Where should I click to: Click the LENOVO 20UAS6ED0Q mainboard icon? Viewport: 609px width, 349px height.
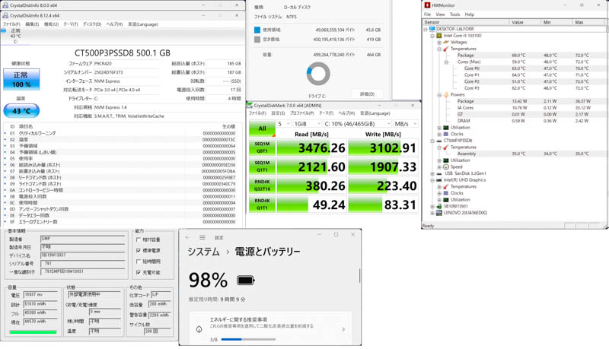pos(439,213)
